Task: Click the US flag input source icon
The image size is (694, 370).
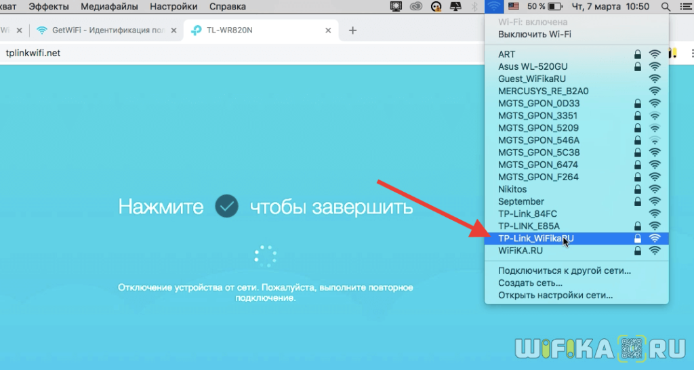Action: click(514, 7)
